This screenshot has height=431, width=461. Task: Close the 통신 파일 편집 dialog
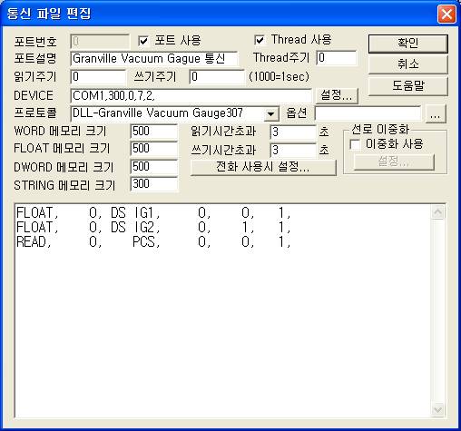point(446,14)
